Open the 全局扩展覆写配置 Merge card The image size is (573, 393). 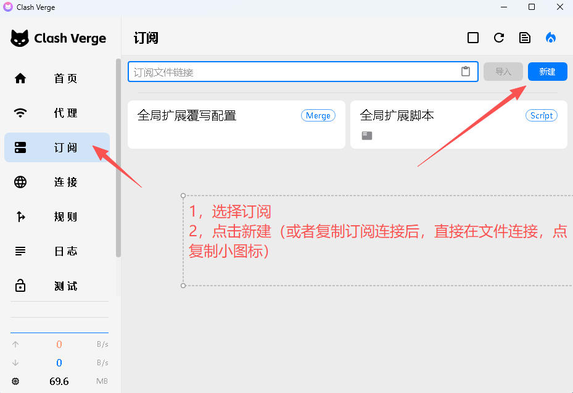(x=236, y=125)
